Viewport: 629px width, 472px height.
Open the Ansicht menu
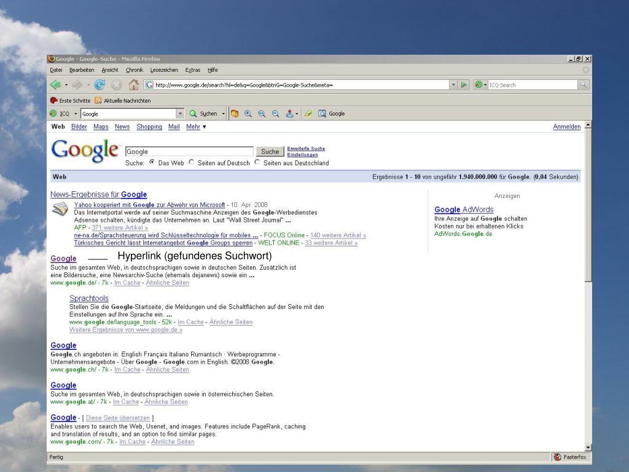[x=110, y=70]
